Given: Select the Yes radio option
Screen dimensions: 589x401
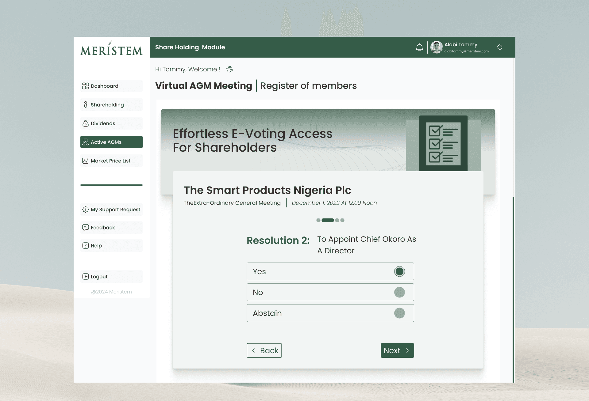Looking at the screenshot, I should point(399,271).
